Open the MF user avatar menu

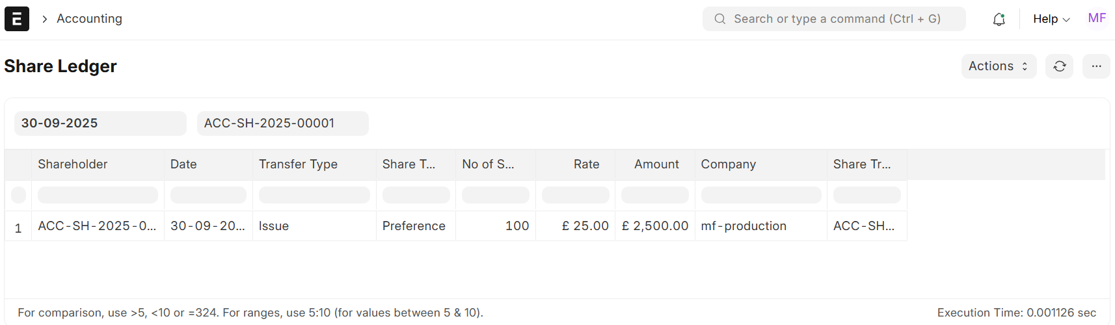point(1097,19)
